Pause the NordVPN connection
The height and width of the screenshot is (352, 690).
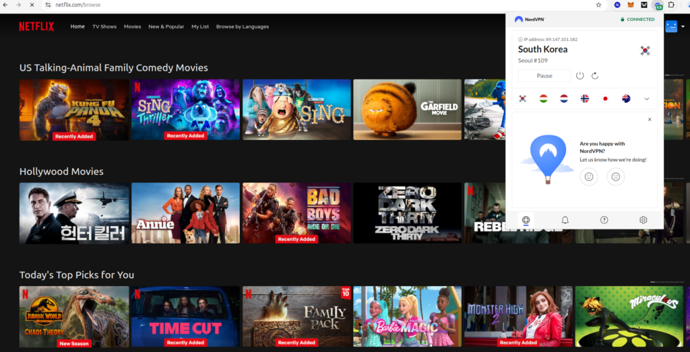(544, 75)
